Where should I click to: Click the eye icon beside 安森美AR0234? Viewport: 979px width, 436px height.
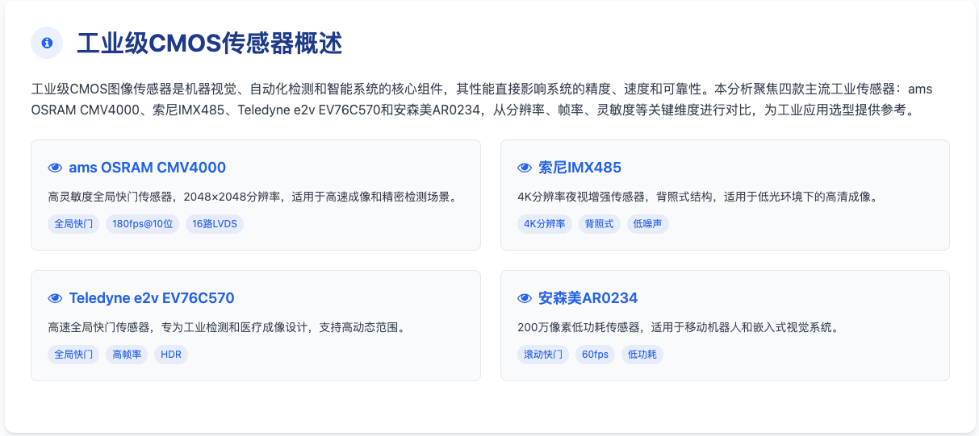coord(524,298)
